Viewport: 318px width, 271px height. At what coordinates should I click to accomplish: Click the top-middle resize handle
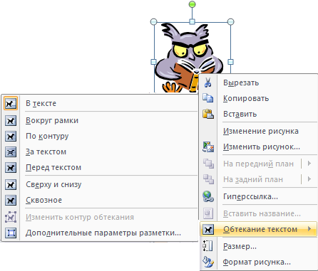(x=192, y=22)
